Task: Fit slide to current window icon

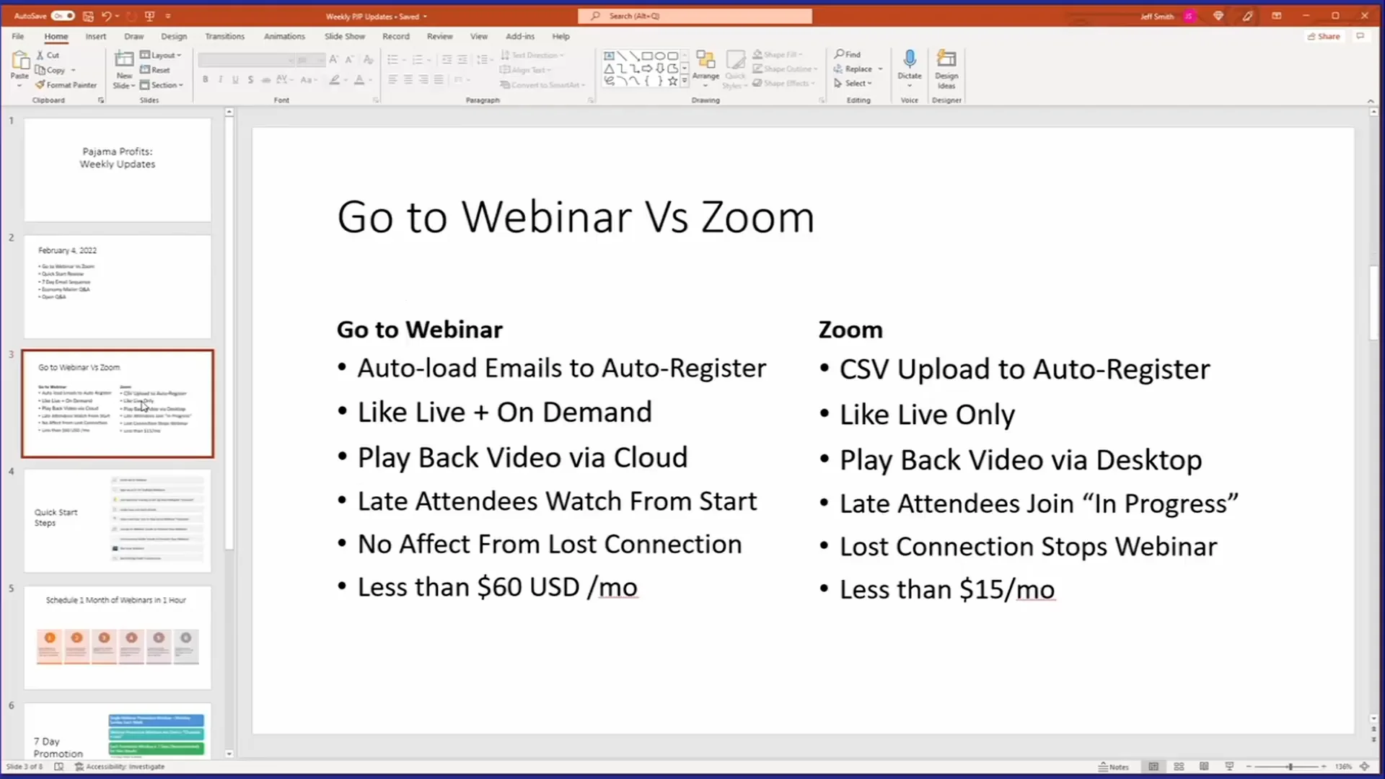Action: click(x=1364, y=767)
